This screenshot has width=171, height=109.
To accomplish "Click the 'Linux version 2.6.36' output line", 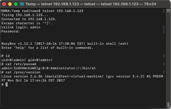I will (x=82, y=78).
